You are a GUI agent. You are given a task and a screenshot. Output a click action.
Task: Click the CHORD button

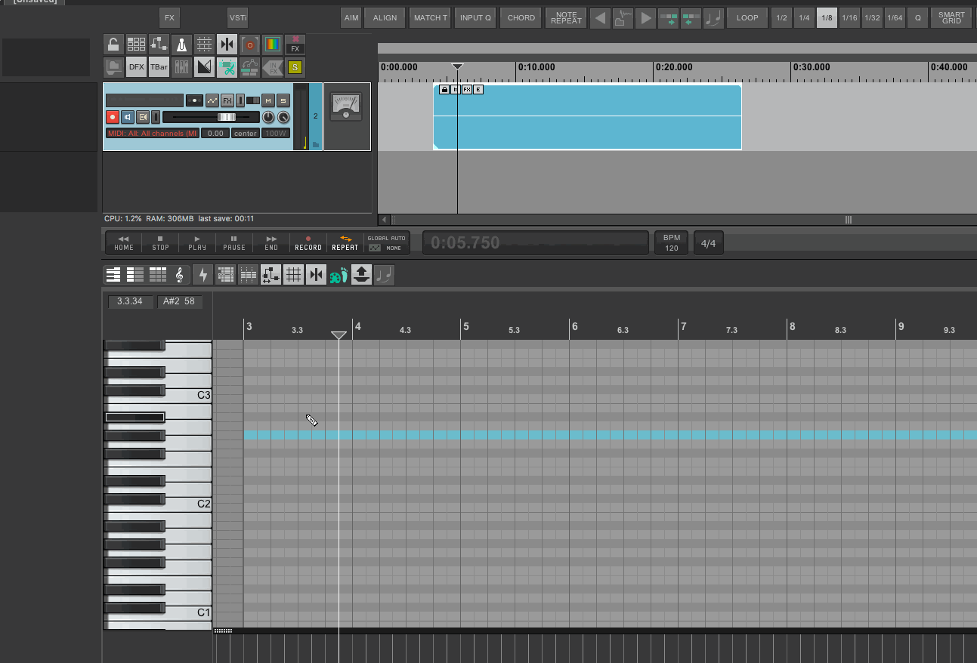[x=521, y=18]
